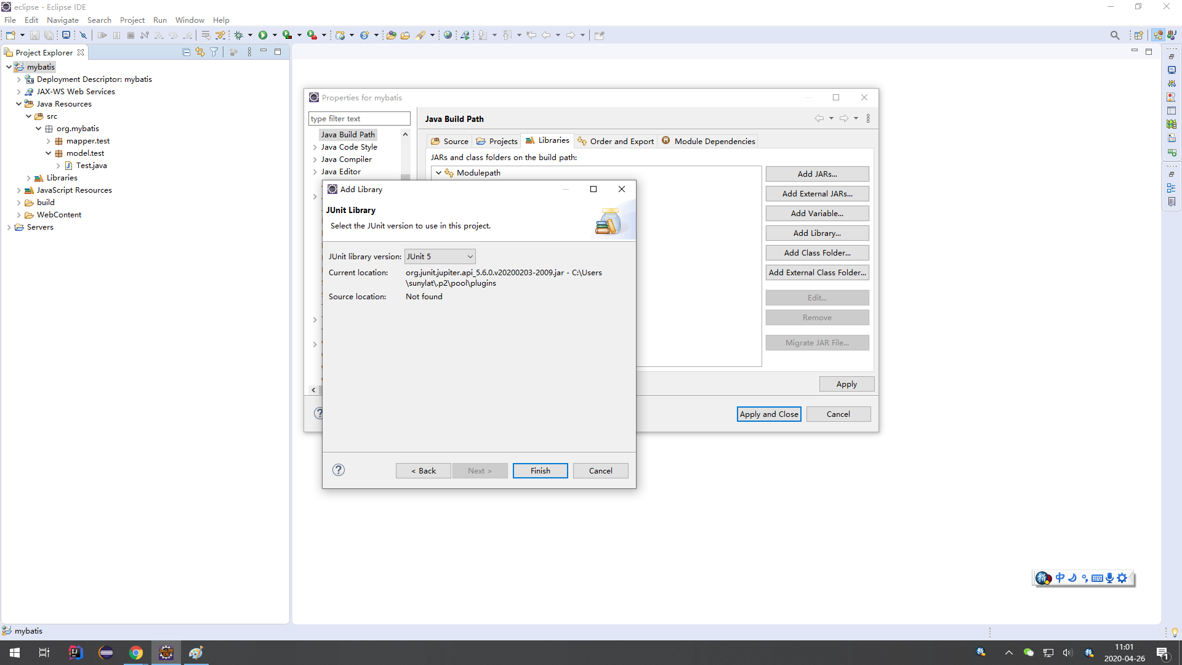Click the green Run button in toolbar
The image size is (1182, 665).
click(x=263, y=35)
